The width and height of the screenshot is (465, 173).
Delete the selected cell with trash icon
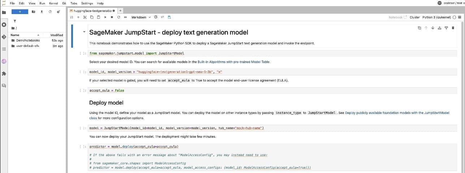coord(453,28)
